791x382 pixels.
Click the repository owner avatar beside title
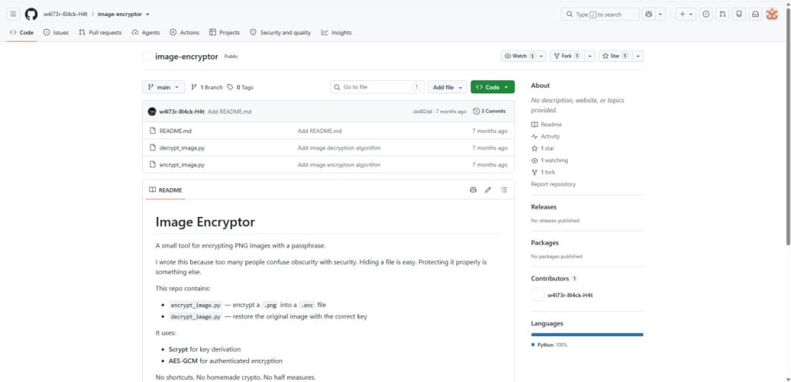click(147, 57)
